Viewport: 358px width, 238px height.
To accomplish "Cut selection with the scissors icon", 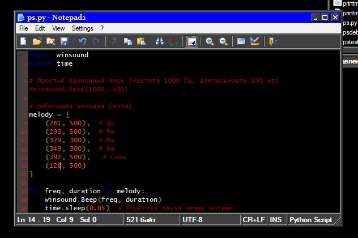I will pyautogui.click(x=114, y=41).
